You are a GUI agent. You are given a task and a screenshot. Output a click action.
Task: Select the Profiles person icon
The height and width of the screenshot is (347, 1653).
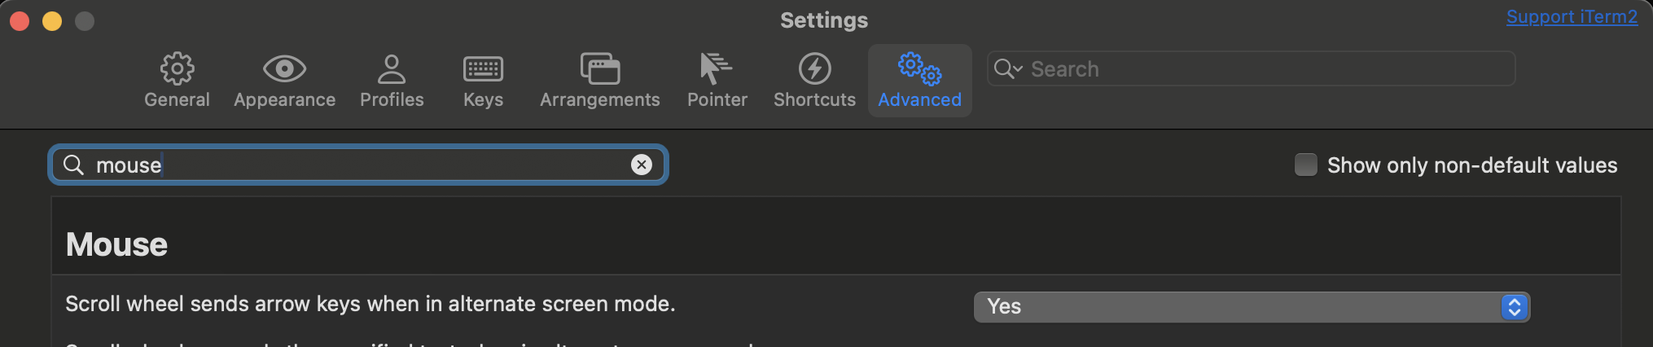(392, 69)
